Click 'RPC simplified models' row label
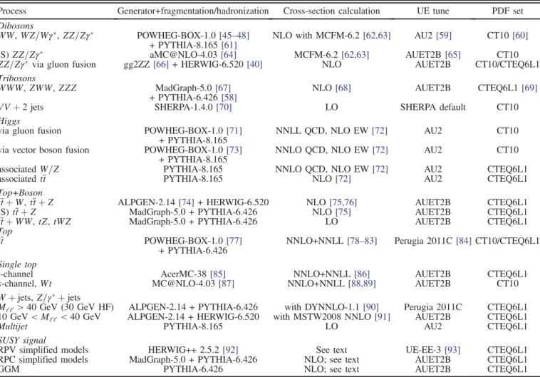 pyautogui.click(x=44, y=359)
